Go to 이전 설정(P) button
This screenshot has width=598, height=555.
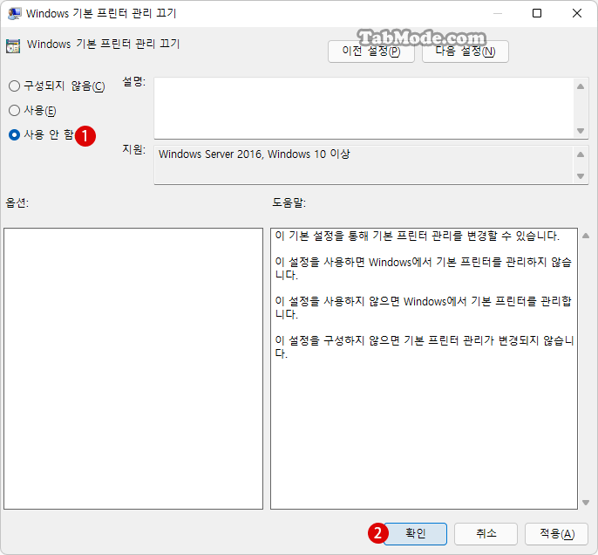pos(371,51)
